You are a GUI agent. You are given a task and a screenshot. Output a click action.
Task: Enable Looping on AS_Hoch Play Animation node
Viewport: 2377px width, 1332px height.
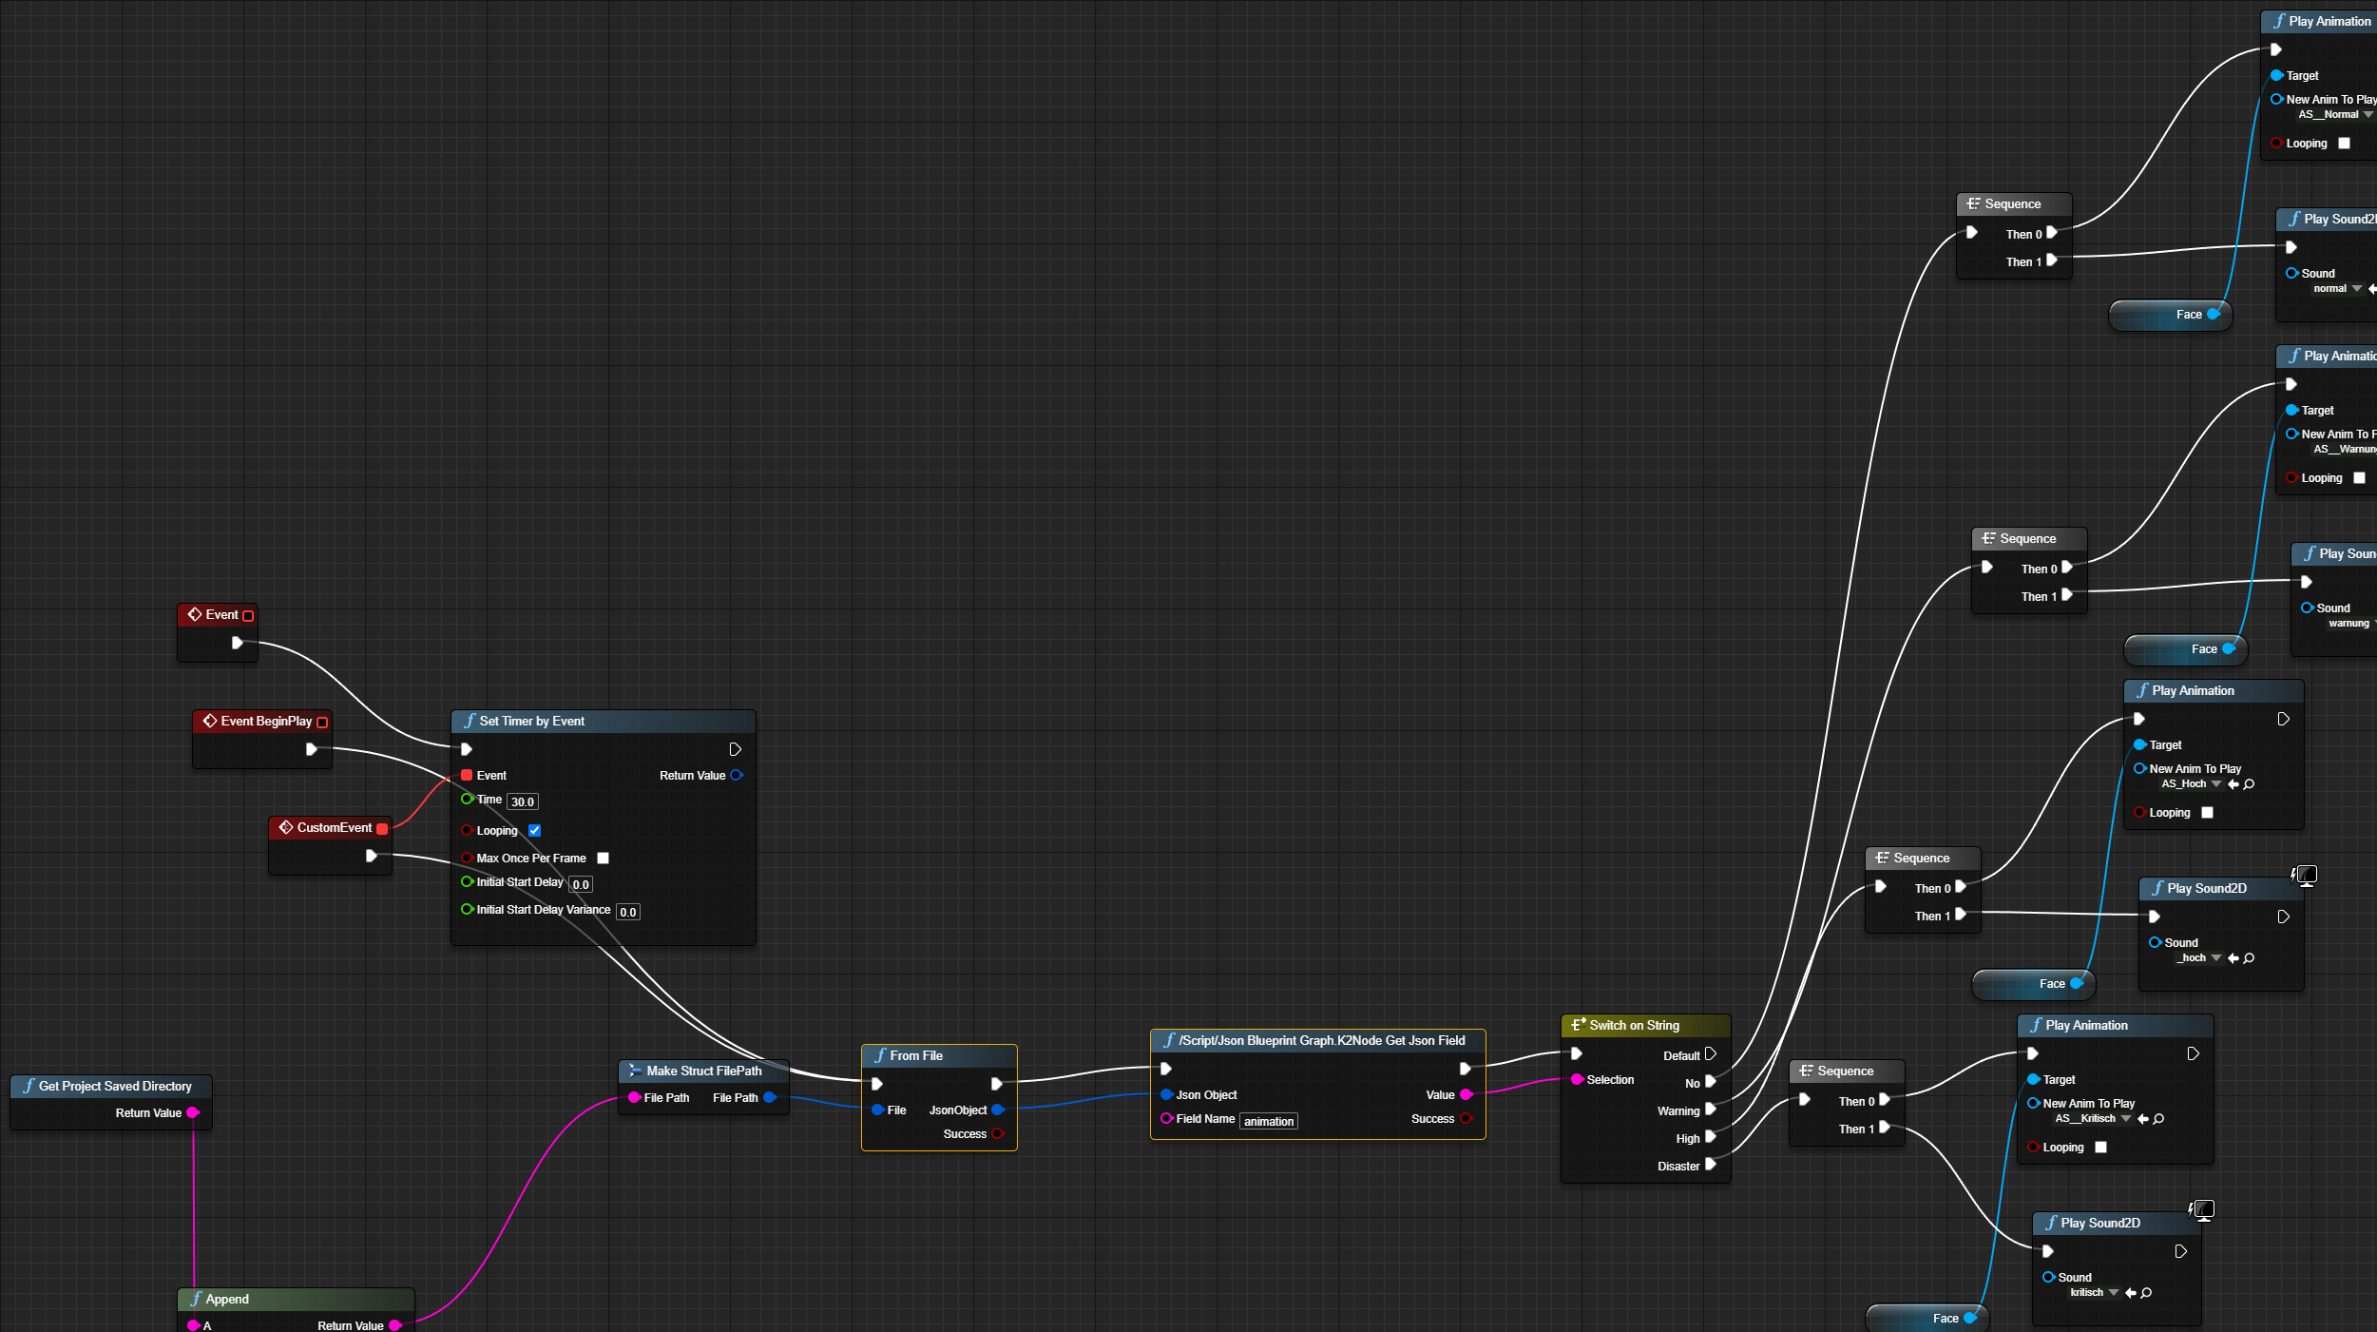click(2208, 813)
